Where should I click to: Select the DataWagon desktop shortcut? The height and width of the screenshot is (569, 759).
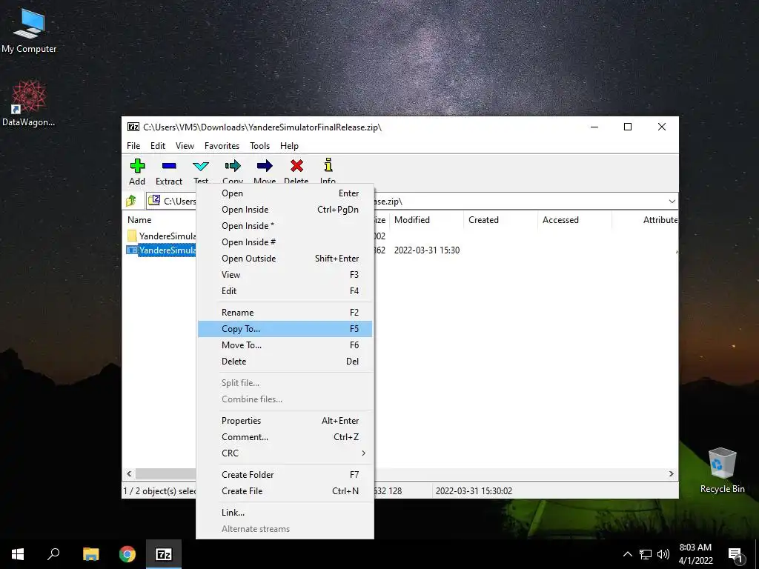[x=29, y=103]
